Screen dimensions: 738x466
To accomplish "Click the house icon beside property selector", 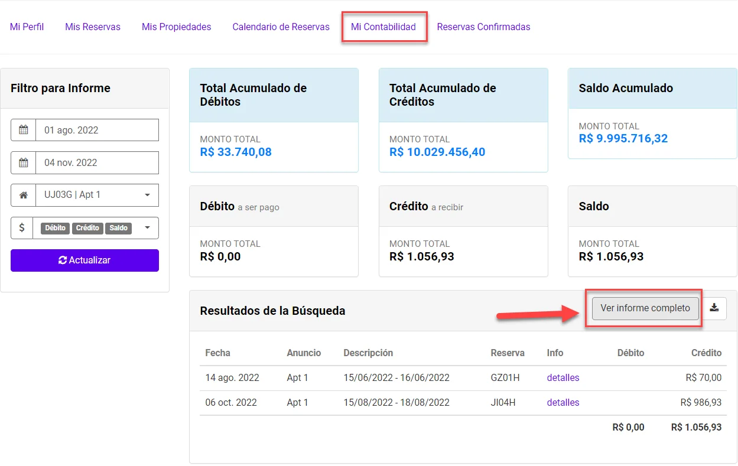I will (24, 195).
